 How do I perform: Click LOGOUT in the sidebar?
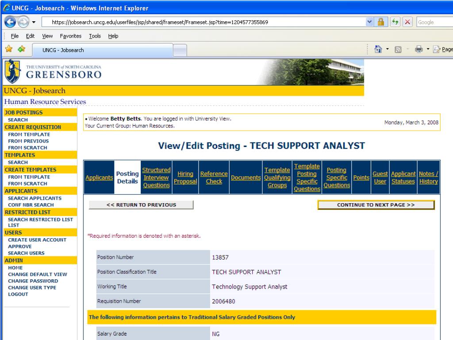click(18, 294)
